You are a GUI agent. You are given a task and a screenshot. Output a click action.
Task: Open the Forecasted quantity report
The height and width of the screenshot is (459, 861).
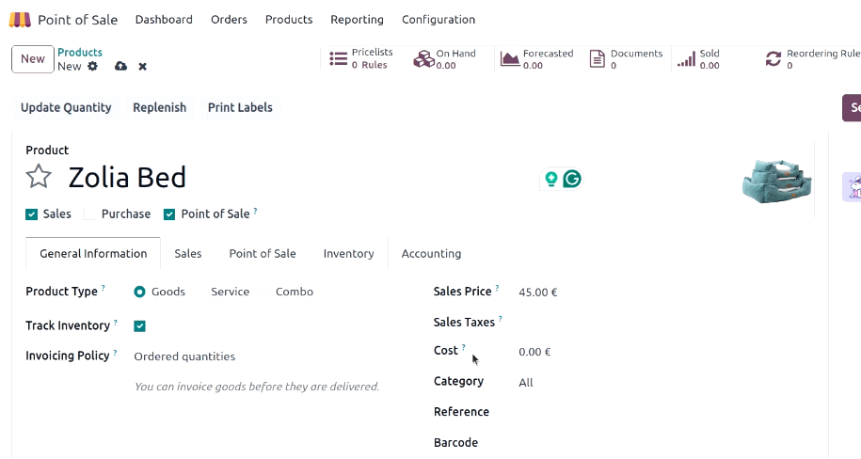coord(536,58)
